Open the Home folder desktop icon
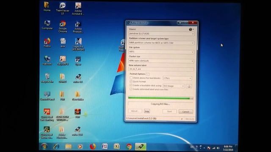 point(47,7)
